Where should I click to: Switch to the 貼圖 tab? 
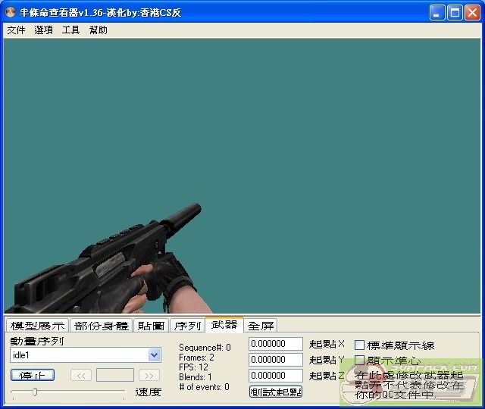pos(151,326)
